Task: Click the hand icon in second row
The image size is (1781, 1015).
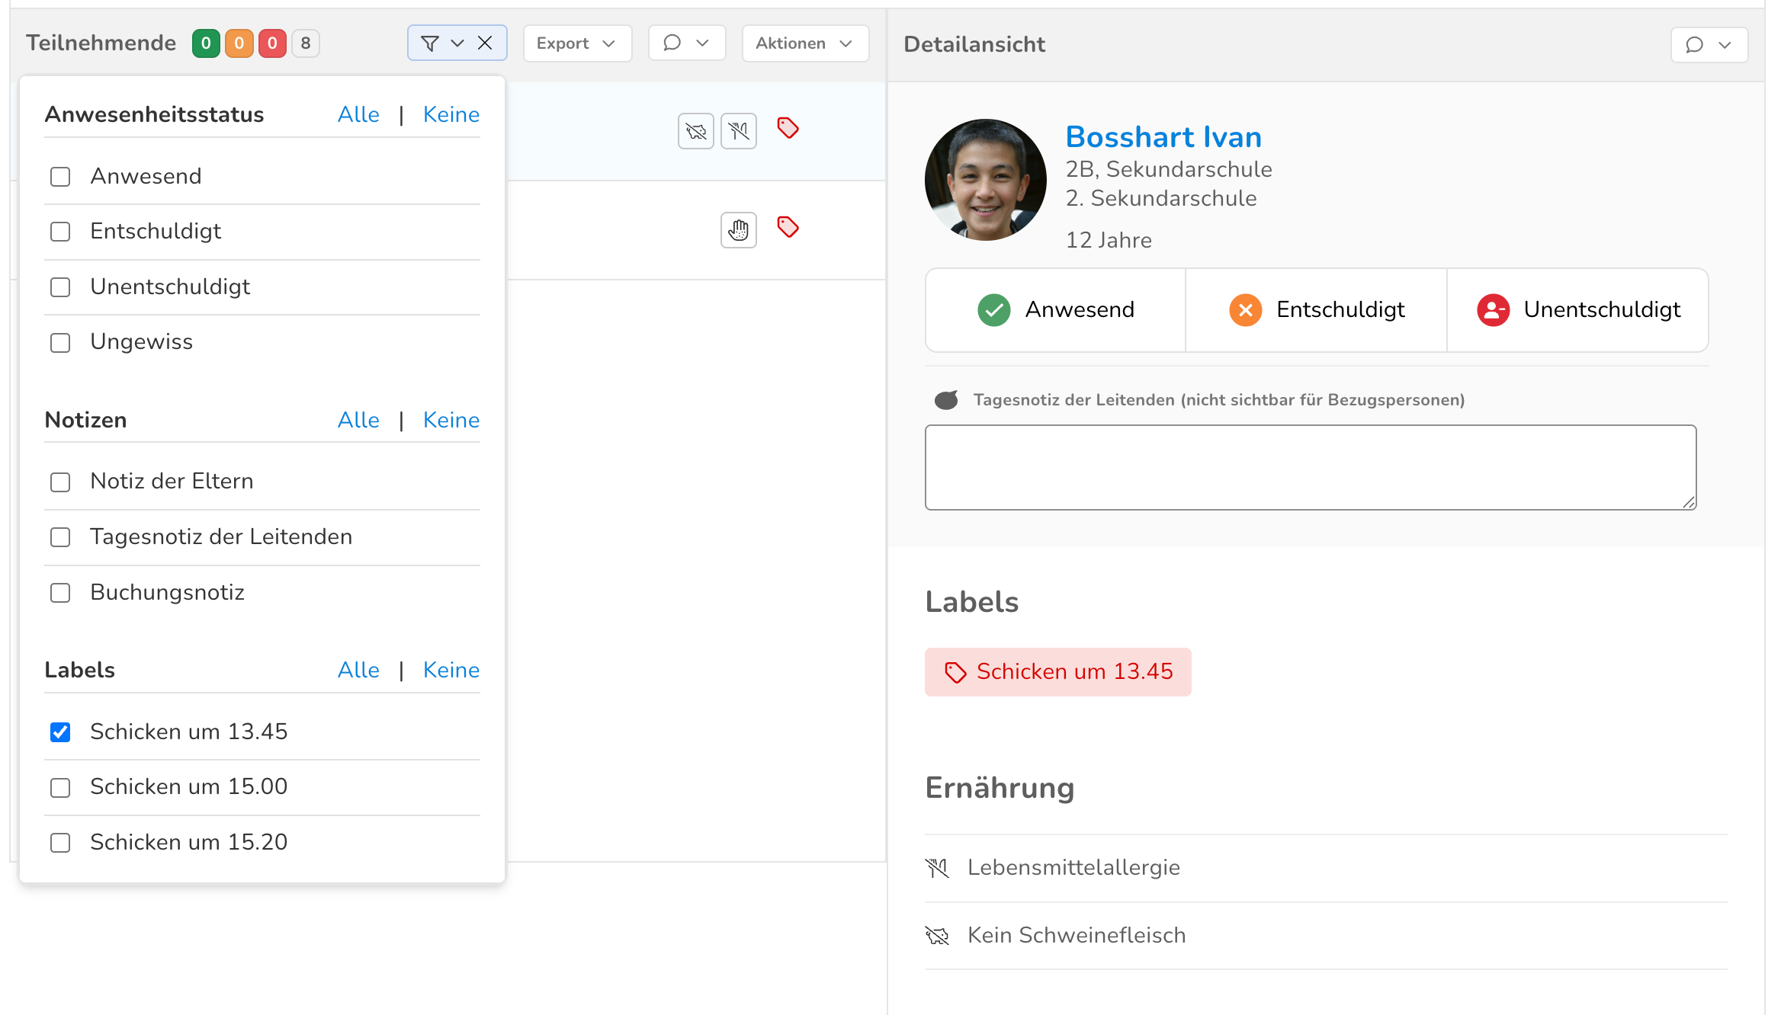Action: click(739, 230)
